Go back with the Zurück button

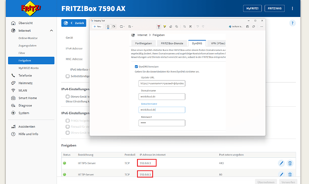point(74,23)
